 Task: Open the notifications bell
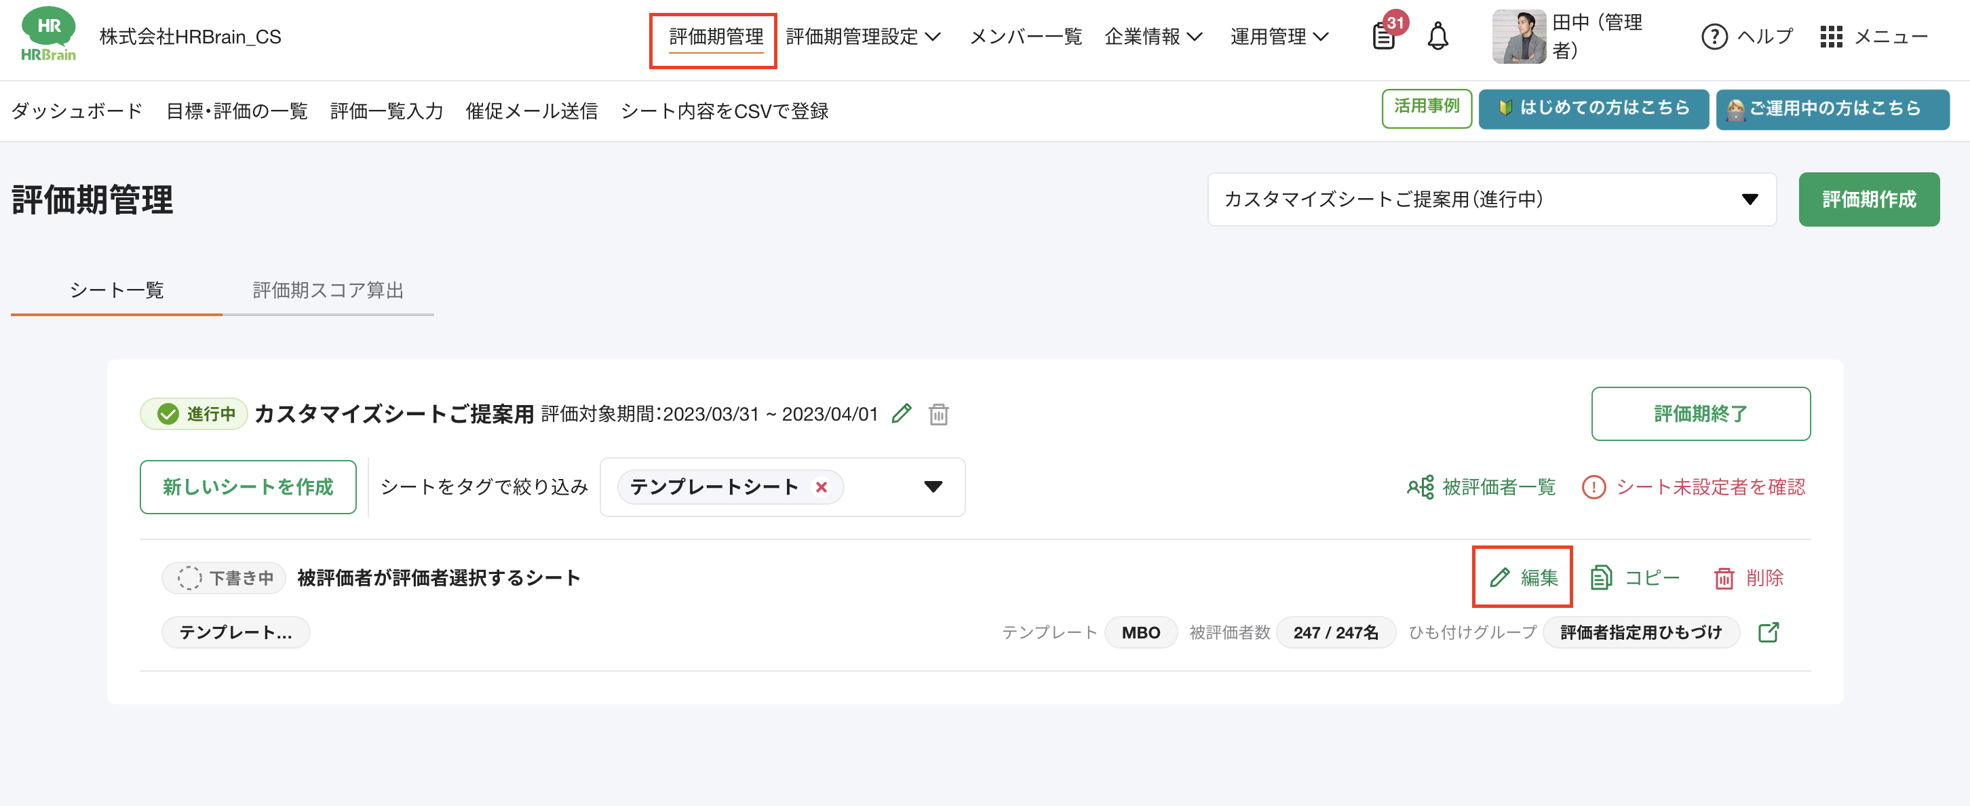pos(1437,35)
